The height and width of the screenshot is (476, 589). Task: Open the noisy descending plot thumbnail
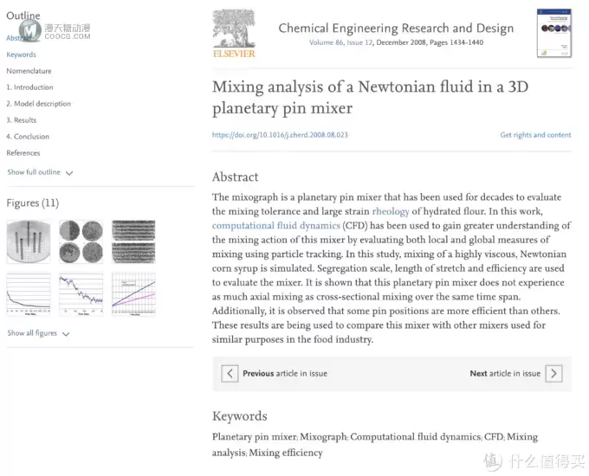[81, 294]
